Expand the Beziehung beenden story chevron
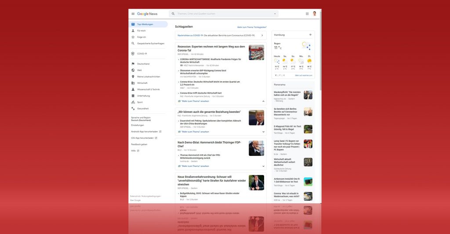Viewport: 450px width, 234px height. point(263,132)
